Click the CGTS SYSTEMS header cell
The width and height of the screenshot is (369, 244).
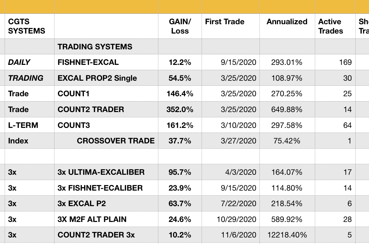coord(27,26)
